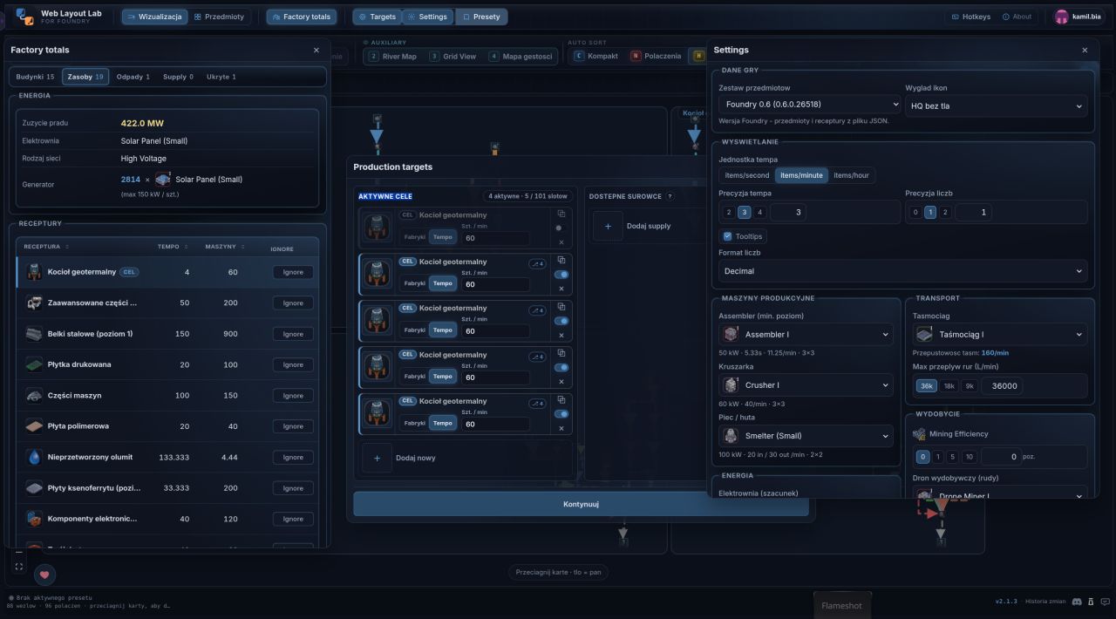Disable the second Kocioł geotermalny target toggle
Image resolution: width=1116 pixels, height=619 pixels.
coord(561,274)
